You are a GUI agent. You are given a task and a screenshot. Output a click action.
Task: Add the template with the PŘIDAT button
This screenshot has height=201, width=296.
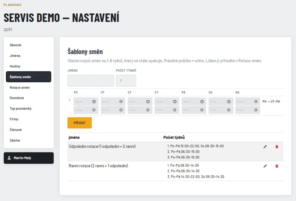coord(80,123)
